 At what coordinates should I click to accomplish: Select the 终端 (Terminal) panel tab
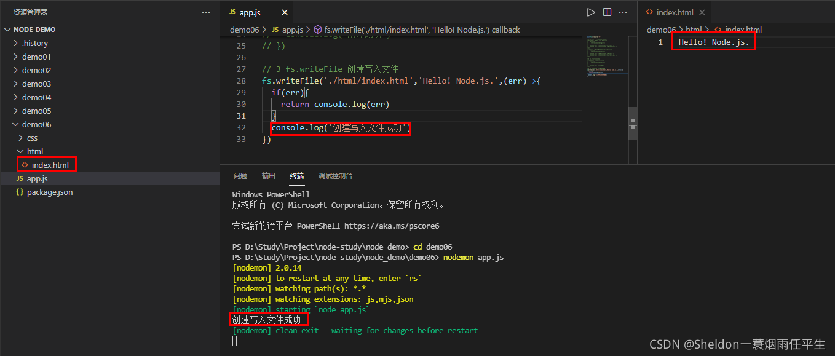(297, 176)
